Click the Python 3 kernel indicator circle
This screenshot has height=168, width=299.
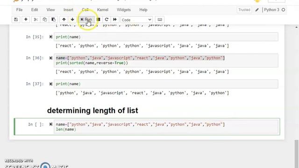(284, 10)
